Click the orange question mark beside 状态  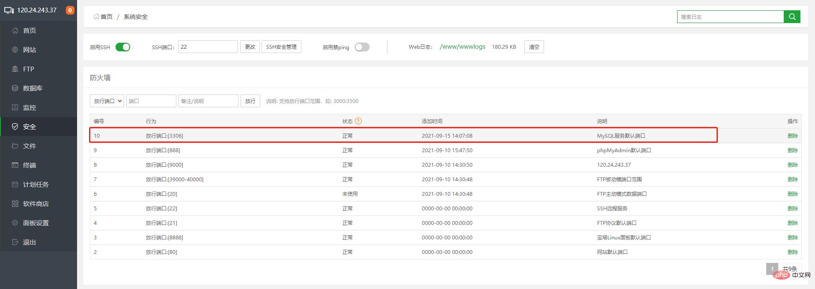[358, 121]
